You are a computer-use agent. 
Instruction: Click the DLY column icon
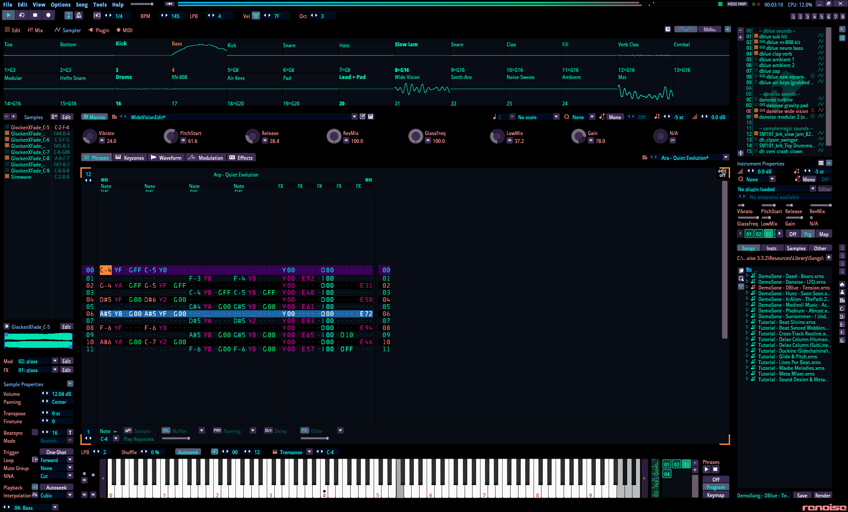269,431
